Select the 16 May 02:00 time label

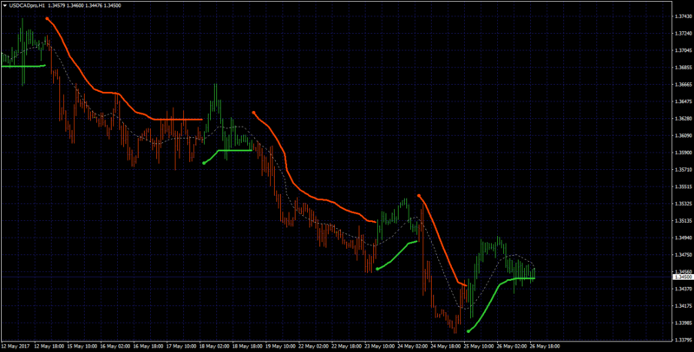[115, 344]
